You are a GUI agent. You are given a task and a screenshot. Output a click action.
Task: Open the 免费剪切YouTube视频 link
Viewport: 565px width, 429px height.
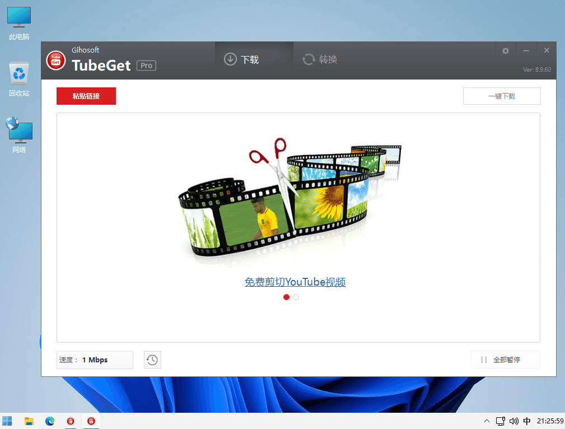point(295,282)
